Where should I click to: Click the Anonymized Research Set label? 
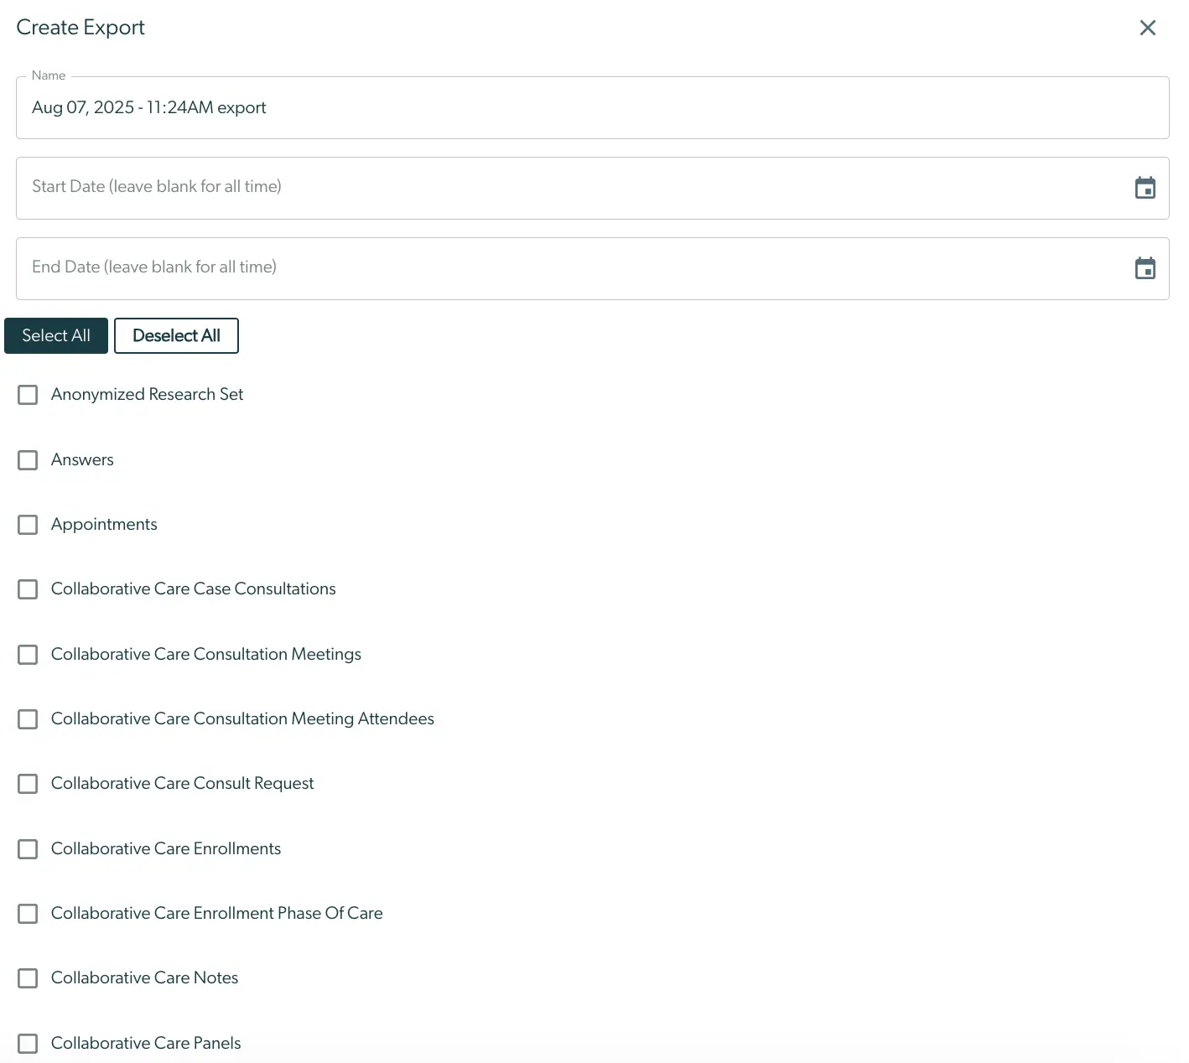tap(147, 394)
